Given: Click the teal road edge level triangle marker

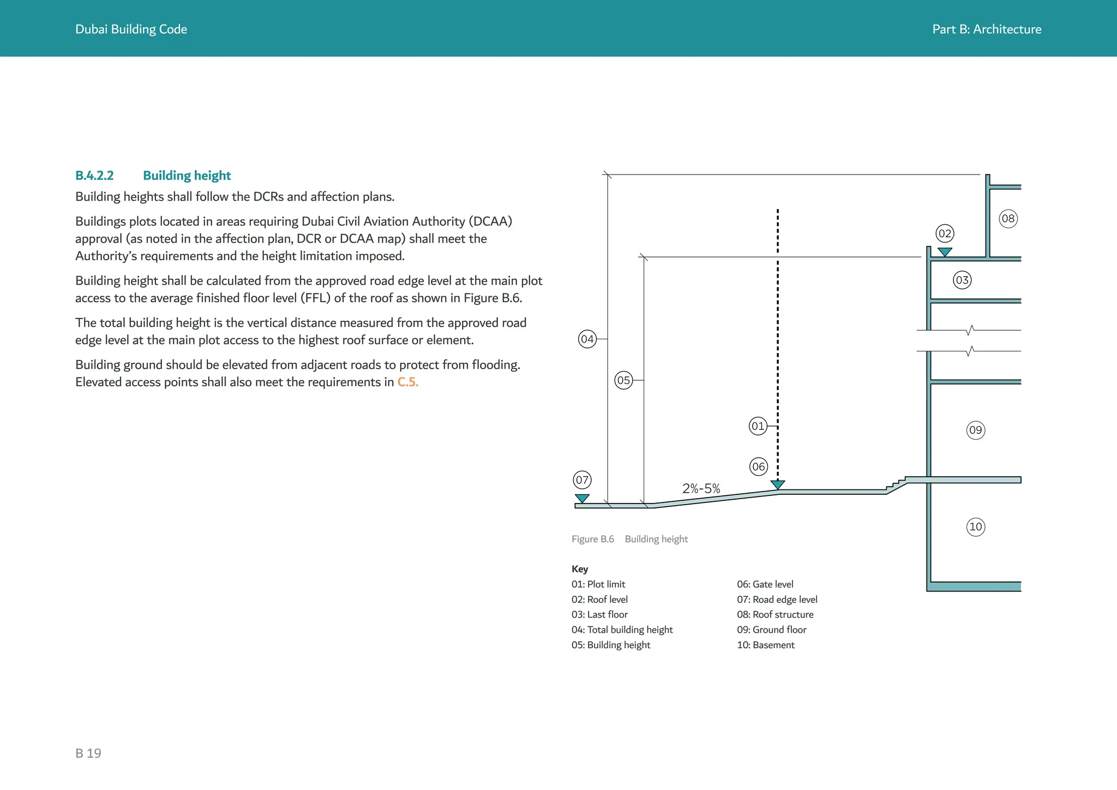Looking at the screenshot, I should [582, 498].
